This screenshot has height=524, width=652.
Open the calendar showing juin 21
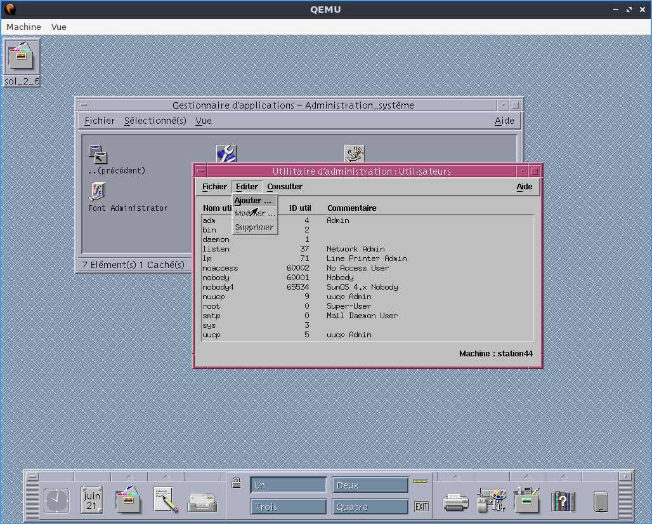point(92,500)
